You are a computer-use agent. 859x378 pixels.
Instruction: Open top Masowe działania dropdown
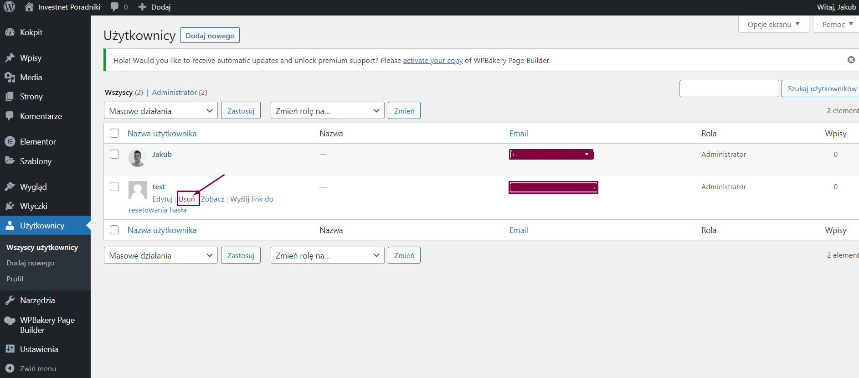click(160, 111)
